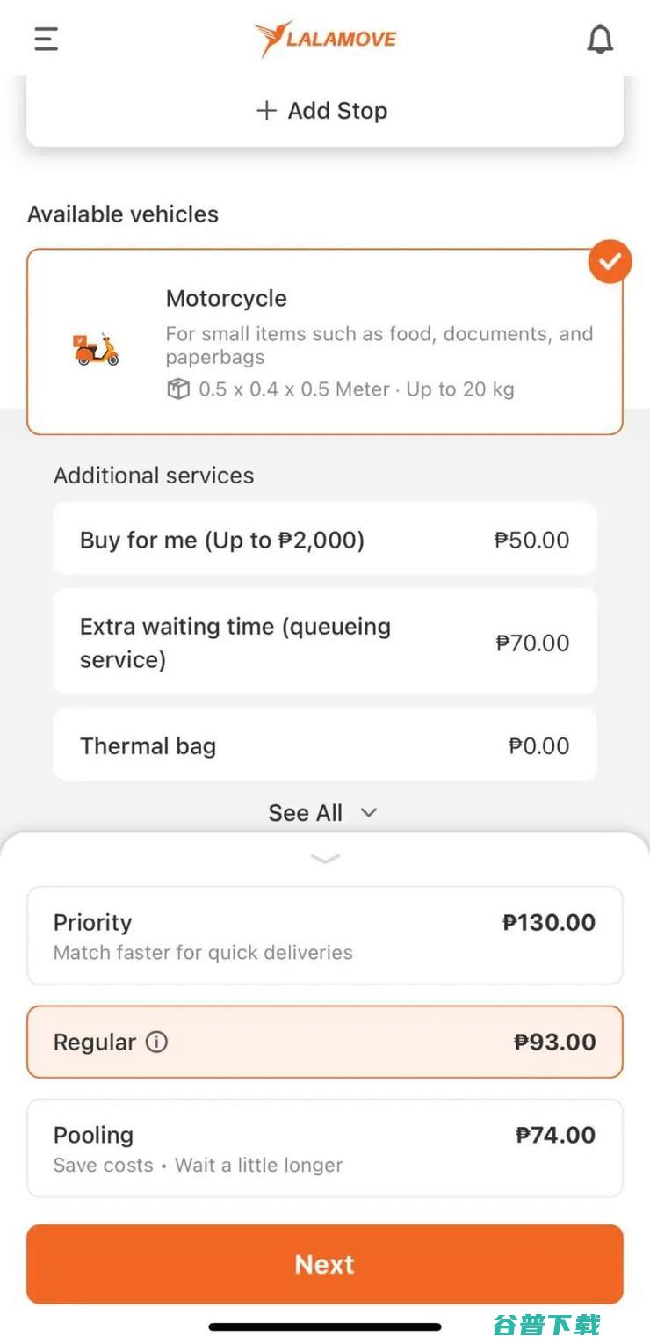Tap the Lalamove logo
The height and width of the screenshot is (1344, 650).
[x=325, y=39]
